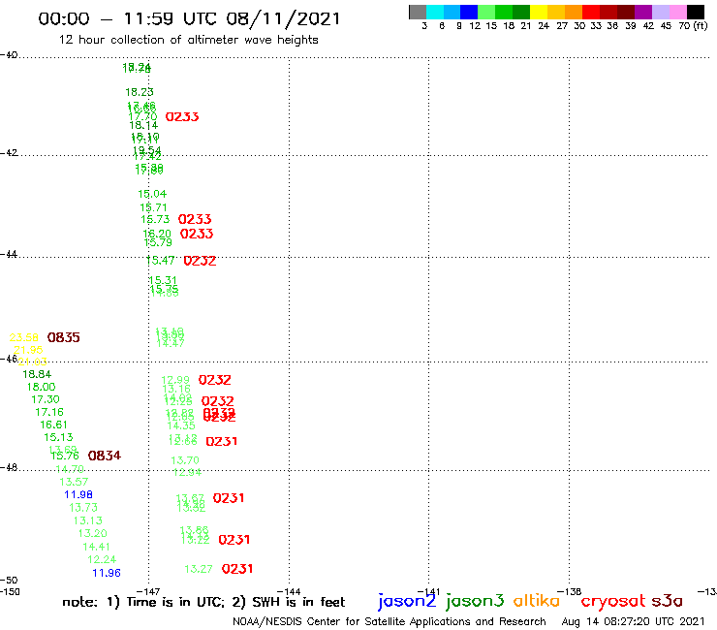Click the 13.20 wave height value
This screenshot has width=717, height=630.
[93, 533]
